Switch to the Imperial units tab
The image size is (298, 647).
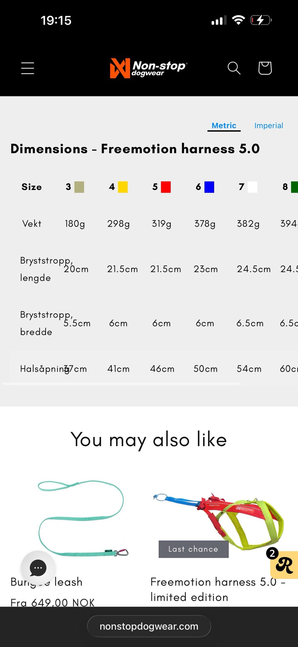click(269, 126)
